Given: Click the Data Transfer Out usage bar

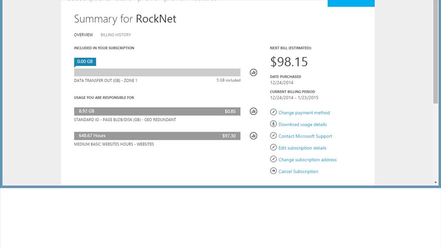Looking at the screenshot, I should (x=157, y=72).
